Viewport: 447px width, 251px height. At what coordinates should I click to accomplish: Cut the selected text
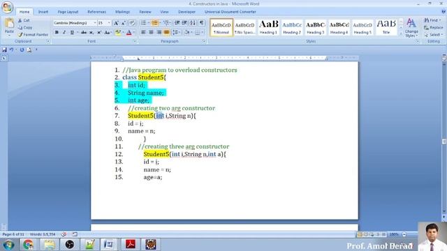pos(24,20)
